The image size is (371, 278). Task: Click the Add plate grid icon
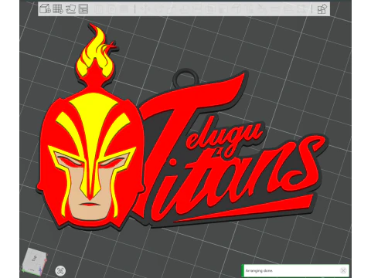pyautogui.click(x=58, y=8)
